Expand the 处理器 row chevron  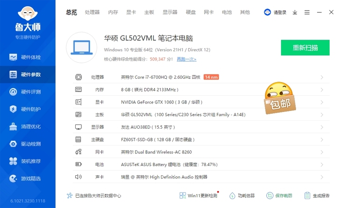tap(322, 77)
